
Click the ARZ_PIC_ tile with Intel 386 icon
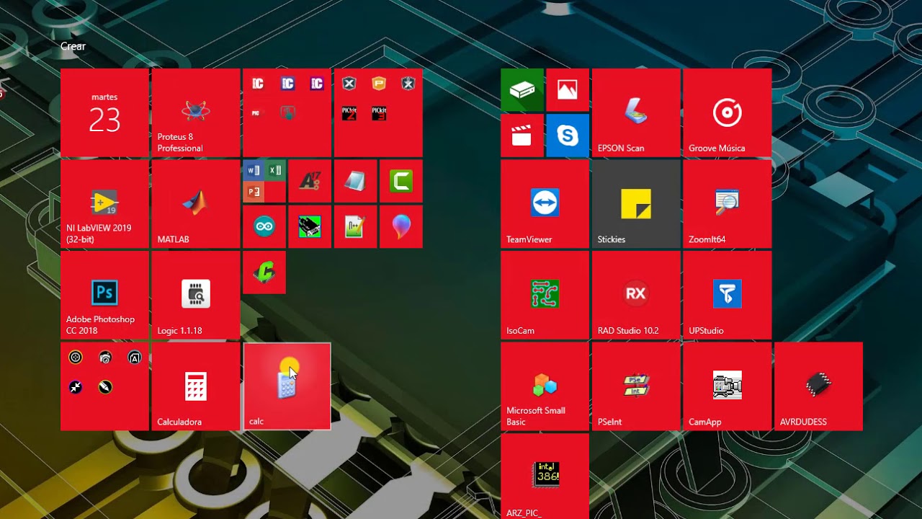[x=545, y=476]
